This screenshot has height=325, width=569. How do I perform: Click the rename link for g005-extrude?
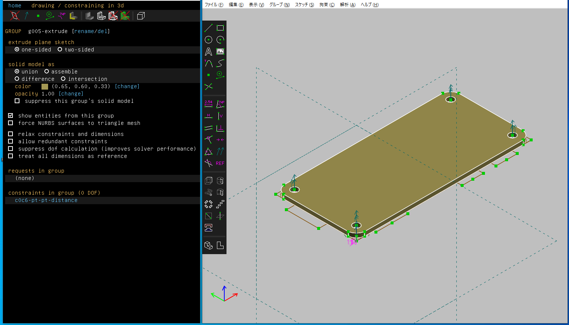tap(84, 31)
